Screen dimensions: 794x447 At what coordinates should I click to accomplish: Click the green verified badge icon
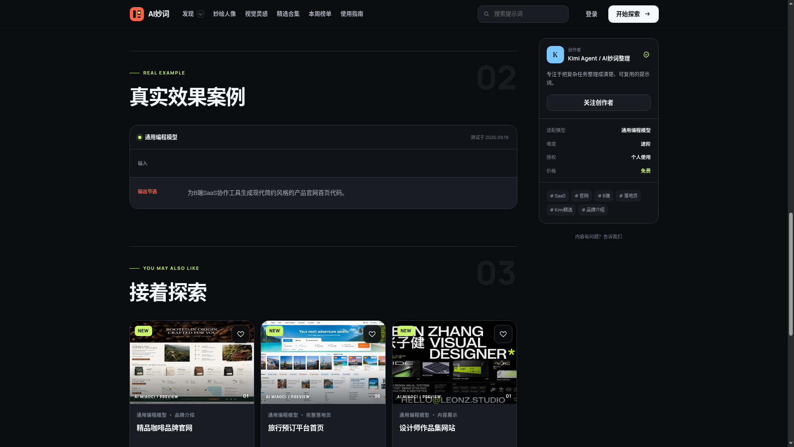pyautogui.click(x=646, y=55)
